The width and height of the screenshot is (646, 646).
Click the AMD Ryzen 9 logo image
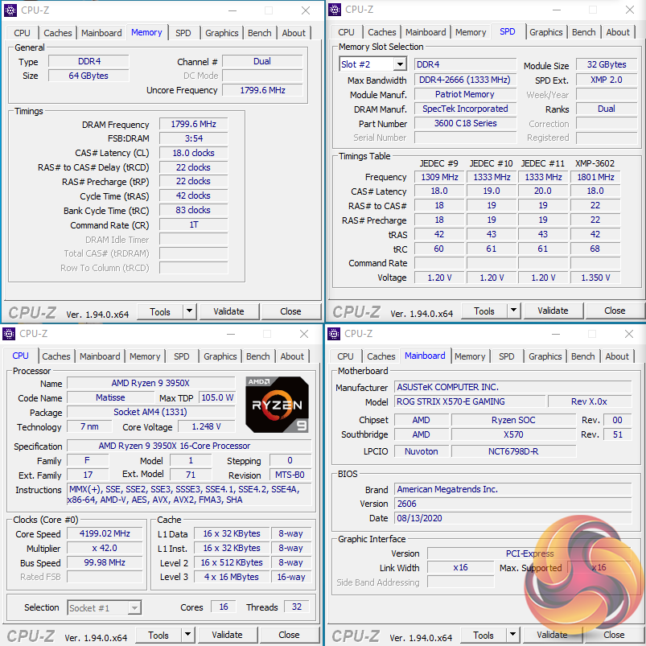pyautogui.click(x=277, y=404)
